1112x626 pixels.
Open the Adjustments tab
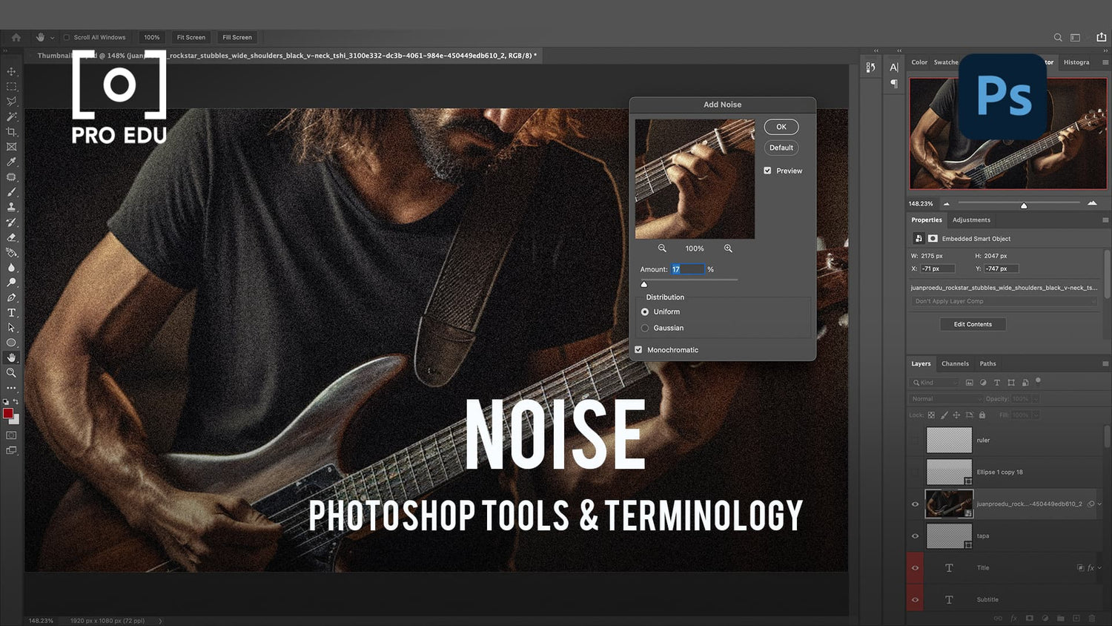[971, 220]
